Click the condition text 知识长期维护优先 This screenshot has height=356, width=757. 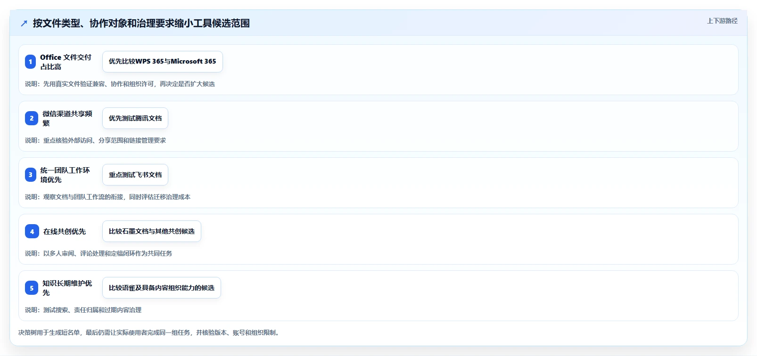tap(67, 288)
